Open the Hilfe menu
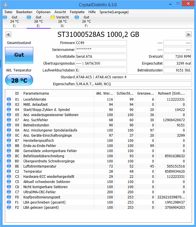Image resolution: width=196 pixels, height=227 pixels. (92, 12)
